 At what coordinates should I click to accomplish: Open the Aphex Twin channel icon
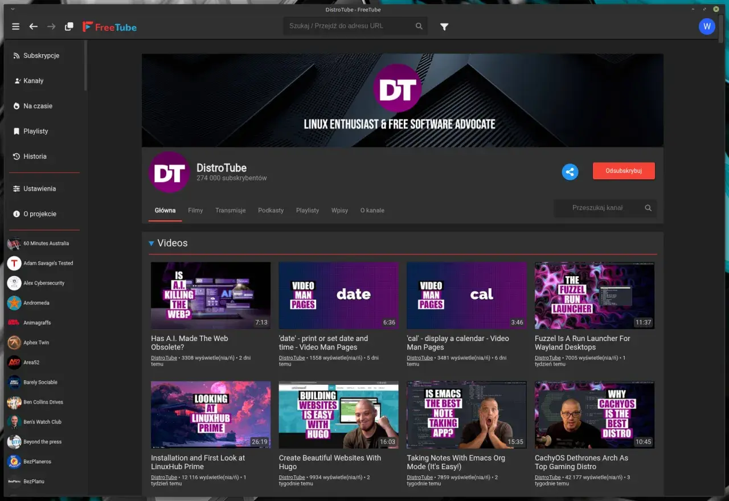pyautogui.click(x=14, y=343)
